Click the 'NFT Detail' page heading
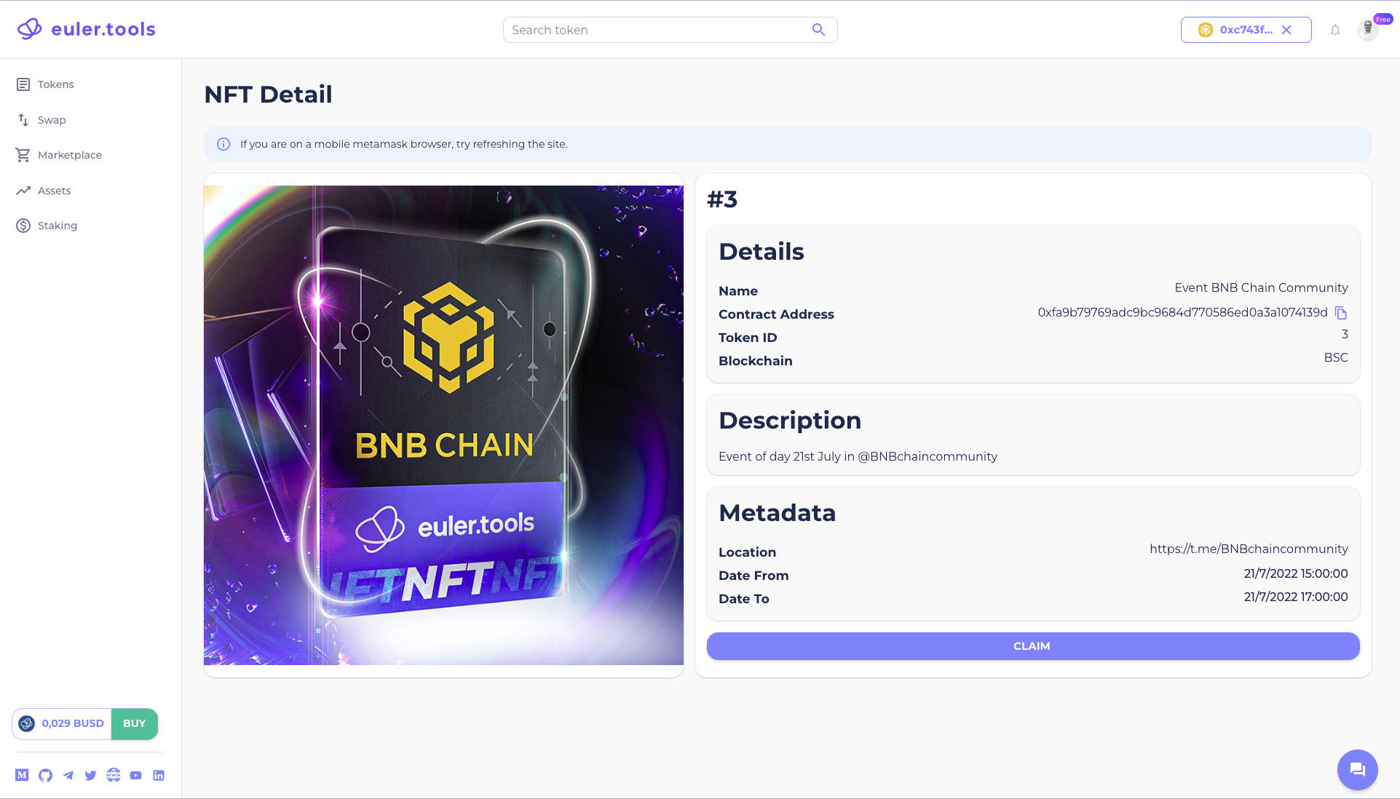This screenshot has height=799, width=1400. [268, 95]
